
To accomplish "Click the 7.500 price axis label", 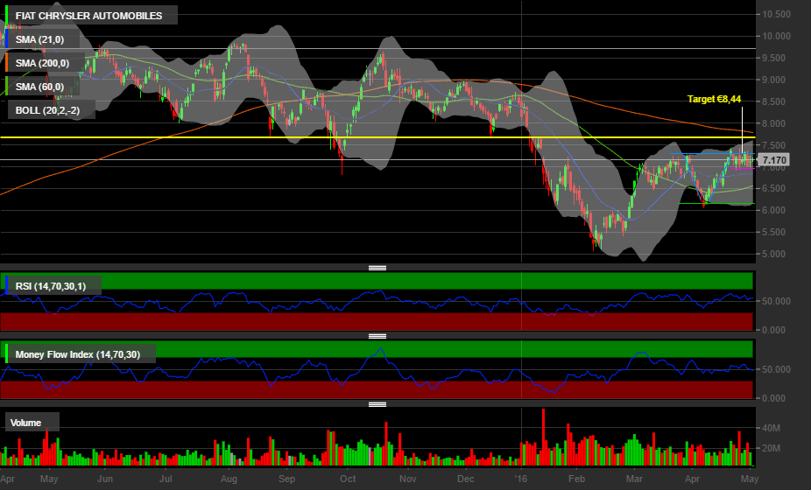I will [x=776, y=145].
